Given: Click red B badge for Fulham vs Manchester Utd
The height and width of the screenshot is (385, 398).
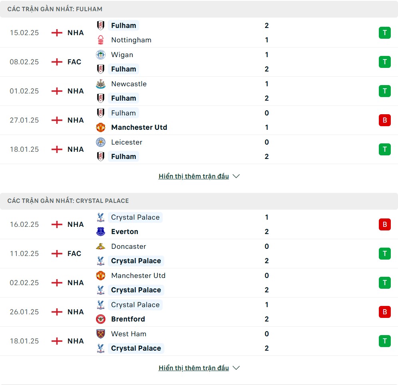Looking at the screenshot, I should click(x=384, y=120).
